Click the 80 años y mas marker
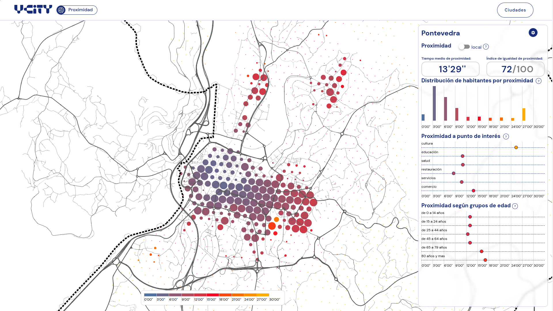 tap(485, 260)
